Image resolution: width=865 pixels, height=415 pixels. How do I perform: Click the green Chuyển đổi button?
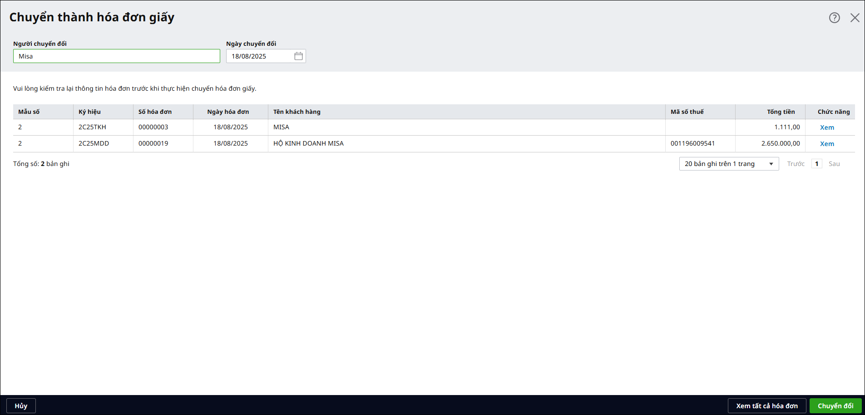(835, 406)
